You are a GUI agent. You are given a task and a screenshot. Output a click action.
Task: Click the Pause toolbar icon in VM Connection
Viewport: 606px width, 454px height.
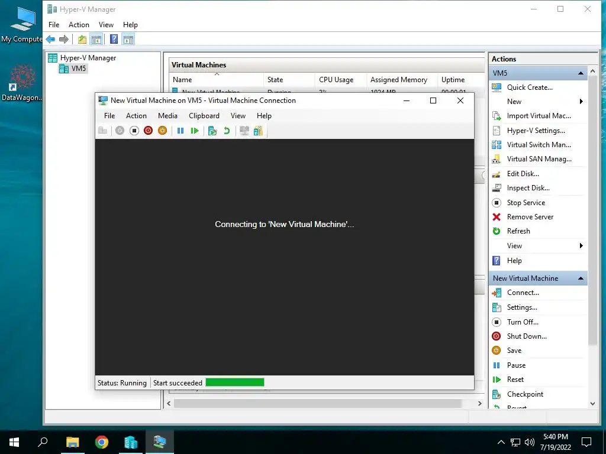click(x=180, y=131)
